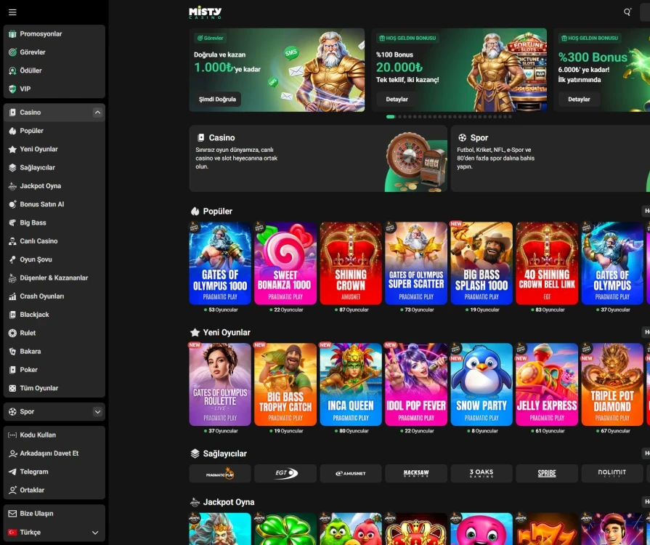Image resolution: width=650 pixels, height=545 pixels.
Task: Click the Sağlayıcılar section heading
Action: click(x=224, y=453)
